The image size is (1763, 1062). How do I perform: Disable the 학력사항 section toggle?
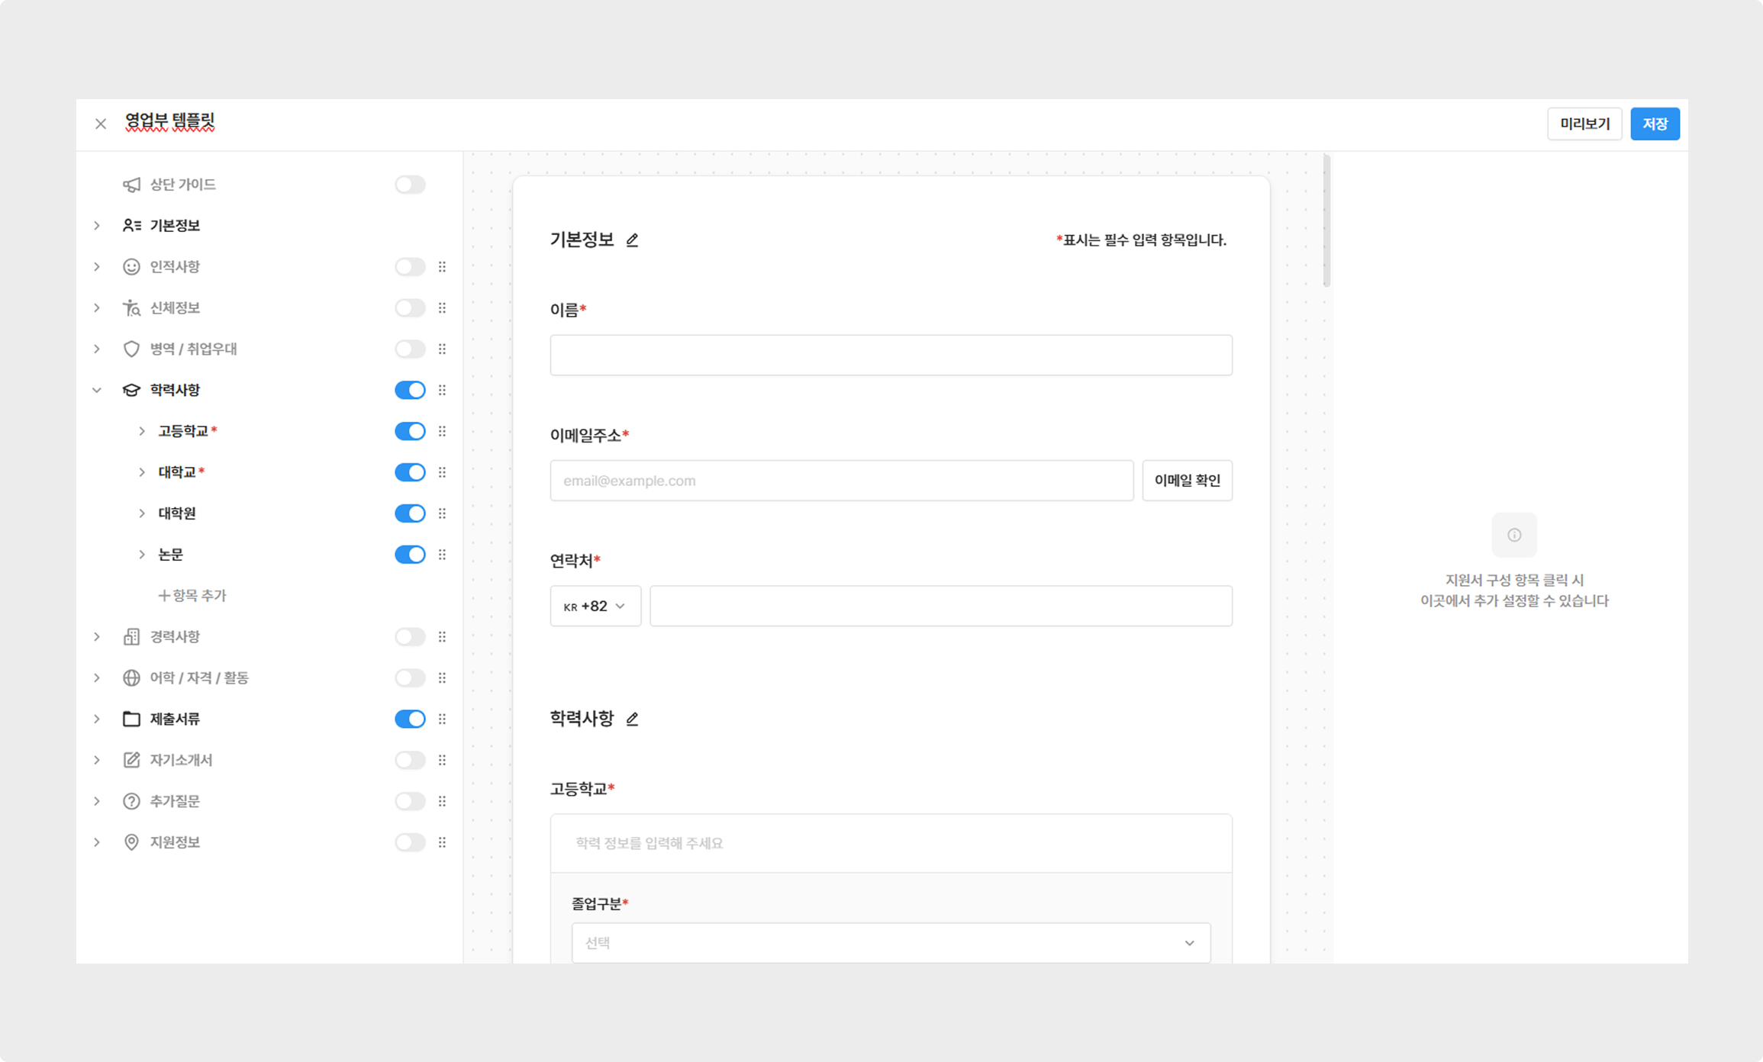point(410,391)
